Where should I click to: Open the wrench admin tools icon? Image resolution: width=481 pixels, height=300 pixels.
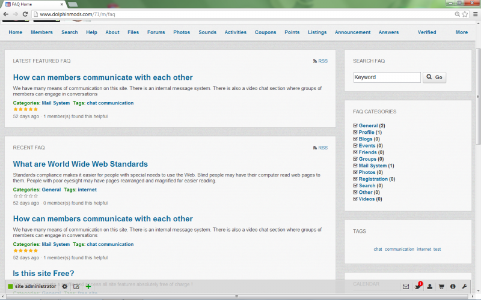click(x=464, y=287)
